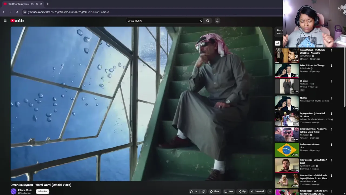Screen dimensions: 346x195
Task: Save the video to a playlist
Action: coord(228,191)
